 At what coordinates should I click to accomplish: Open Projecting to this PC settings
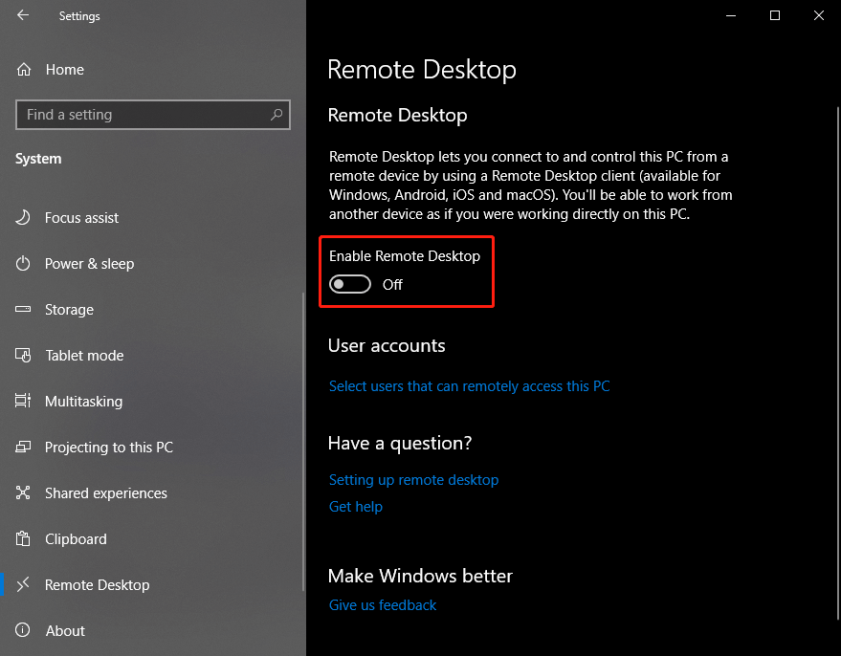coord(108,448)
